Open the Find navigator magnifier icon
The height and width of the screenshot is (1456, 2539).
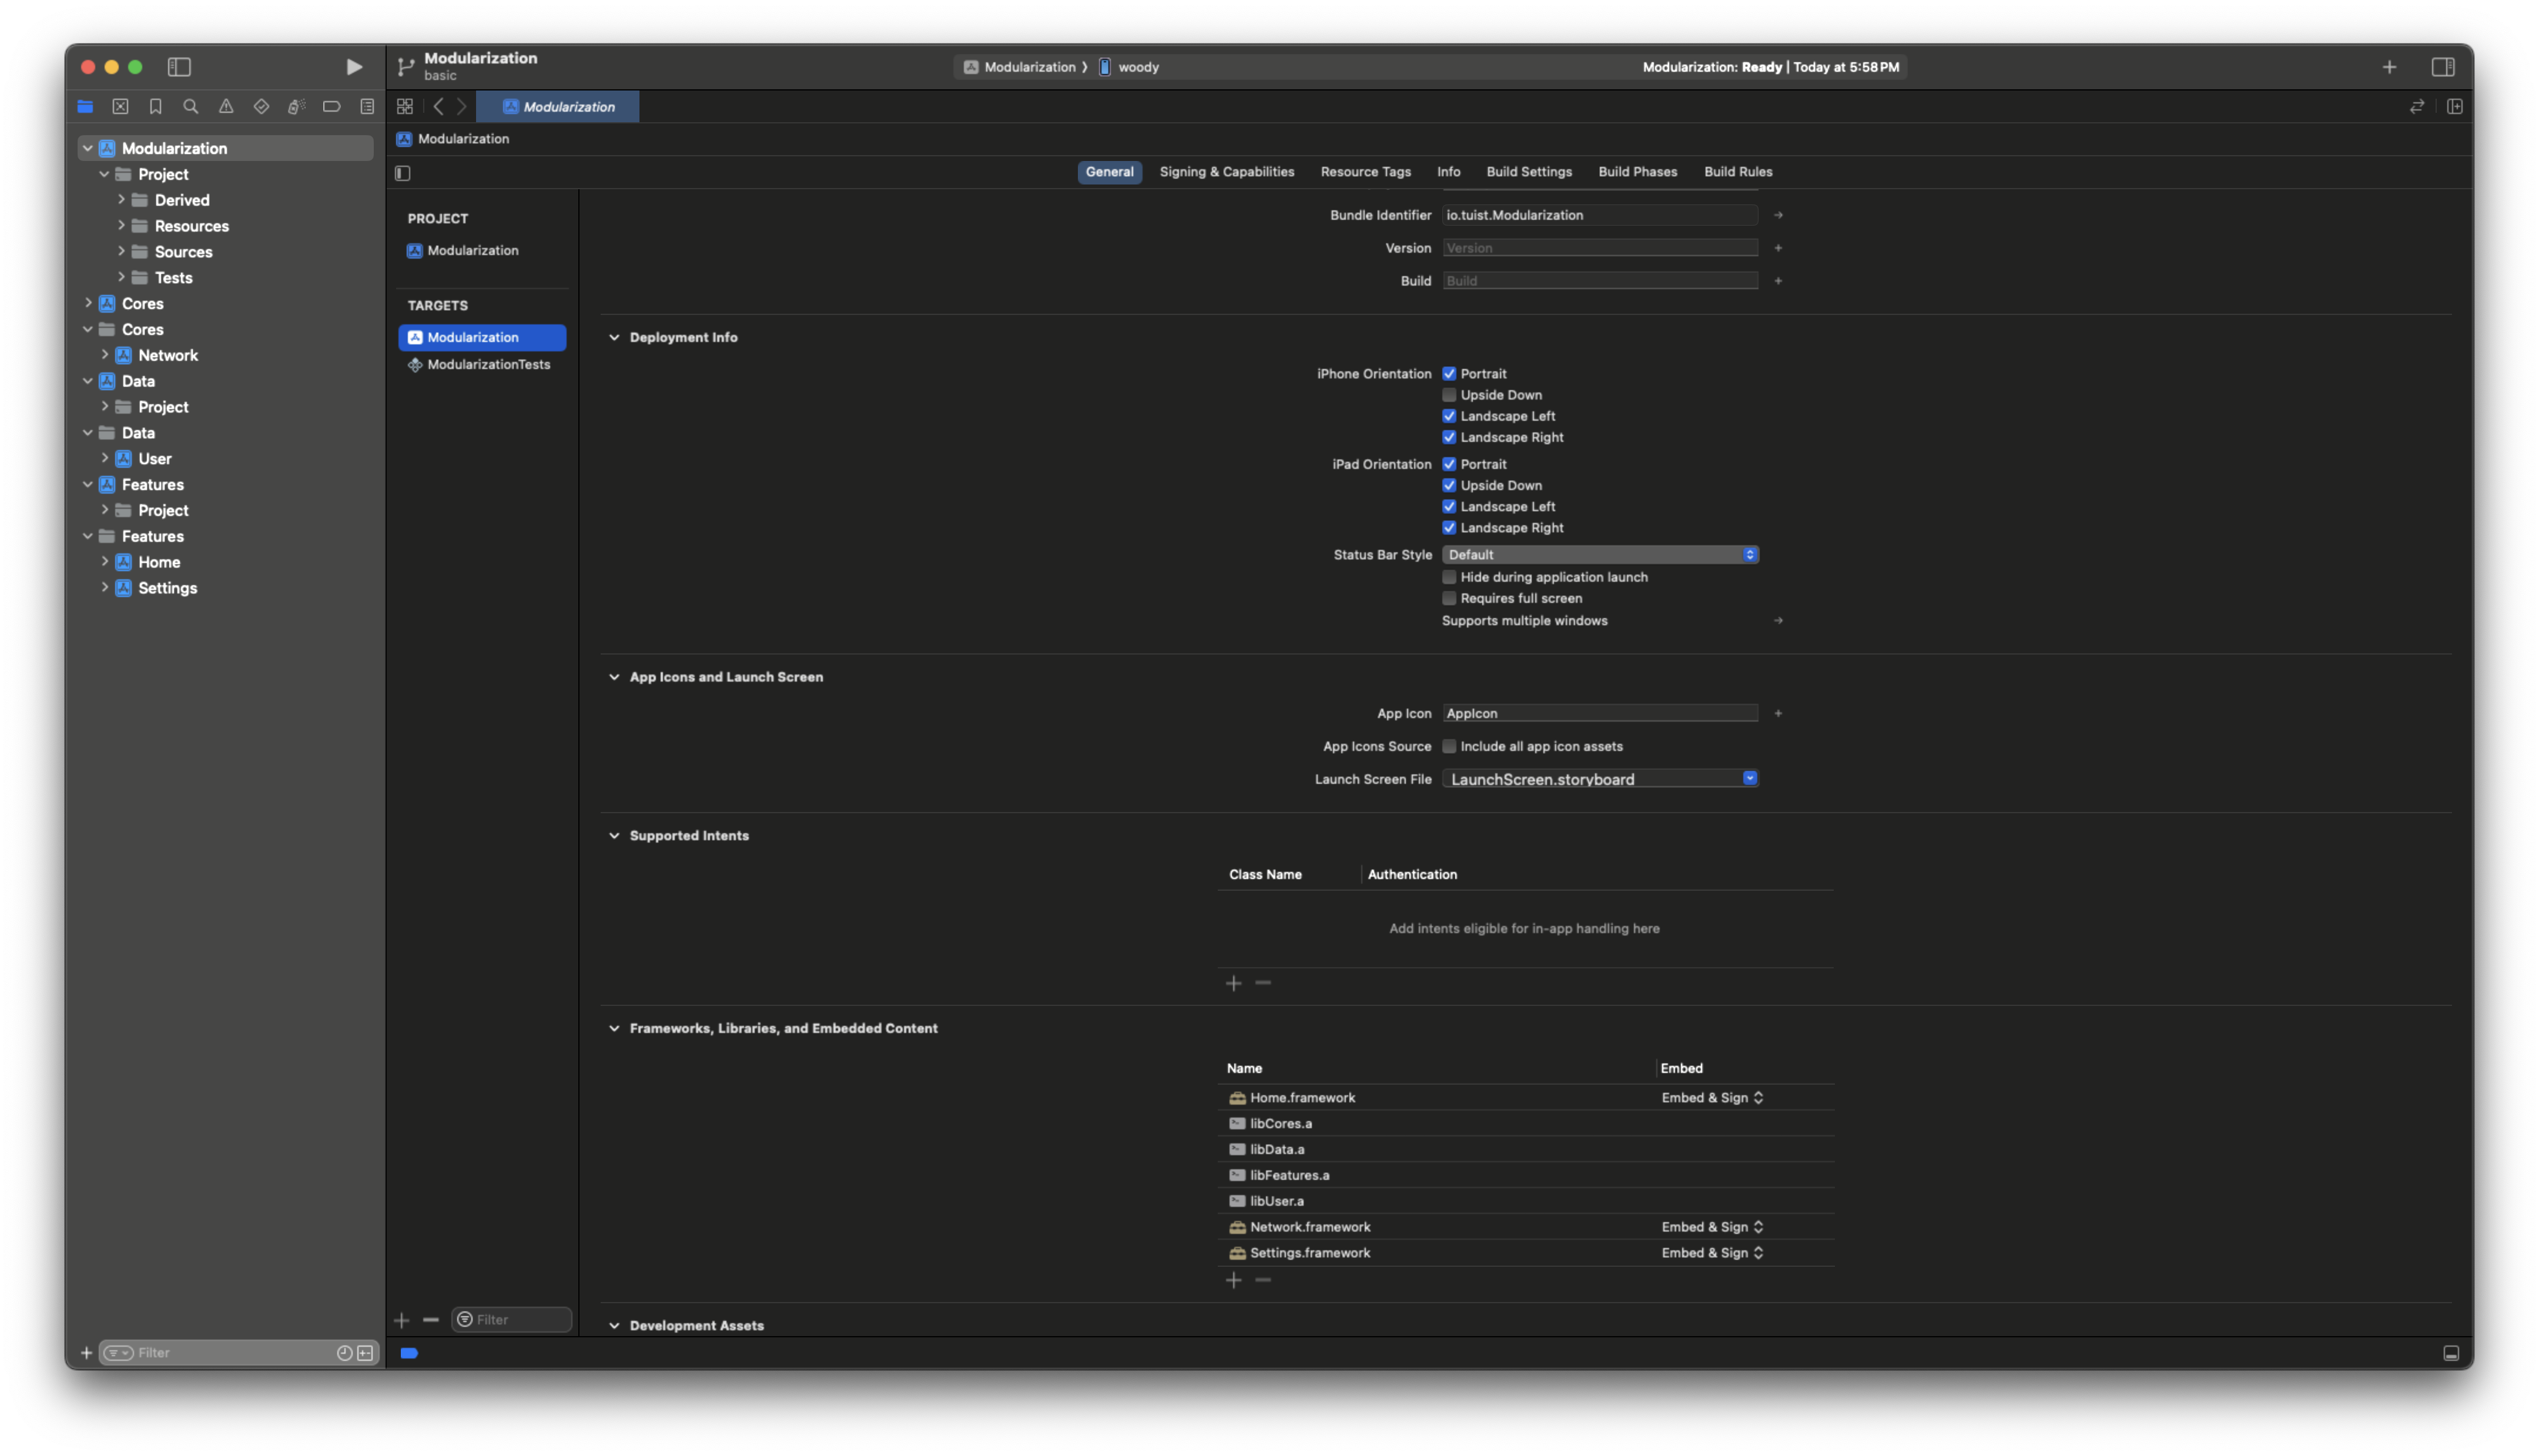pyautogui.click(x=190, y=106)
